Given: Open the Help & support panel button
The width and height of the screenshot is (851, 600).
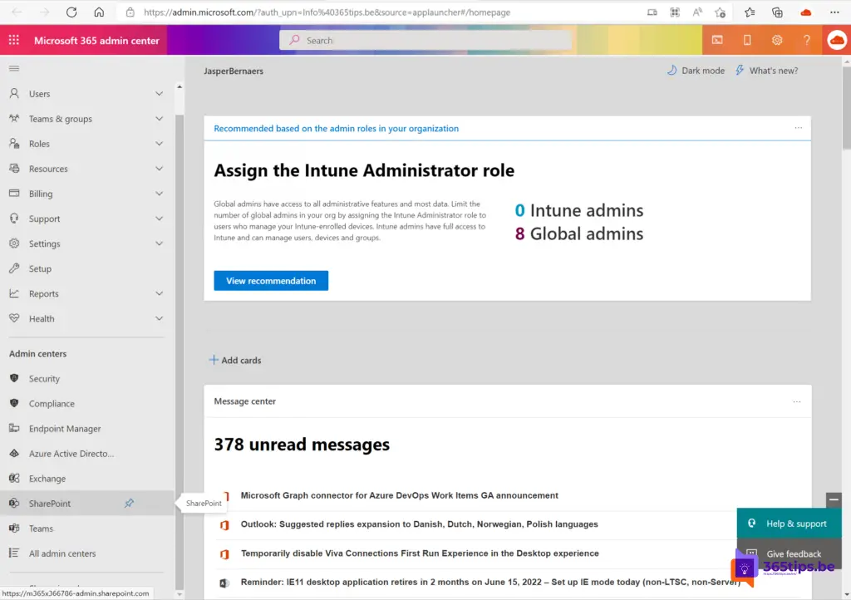Looking at the screenshot, I should click(x=788, y=524).
